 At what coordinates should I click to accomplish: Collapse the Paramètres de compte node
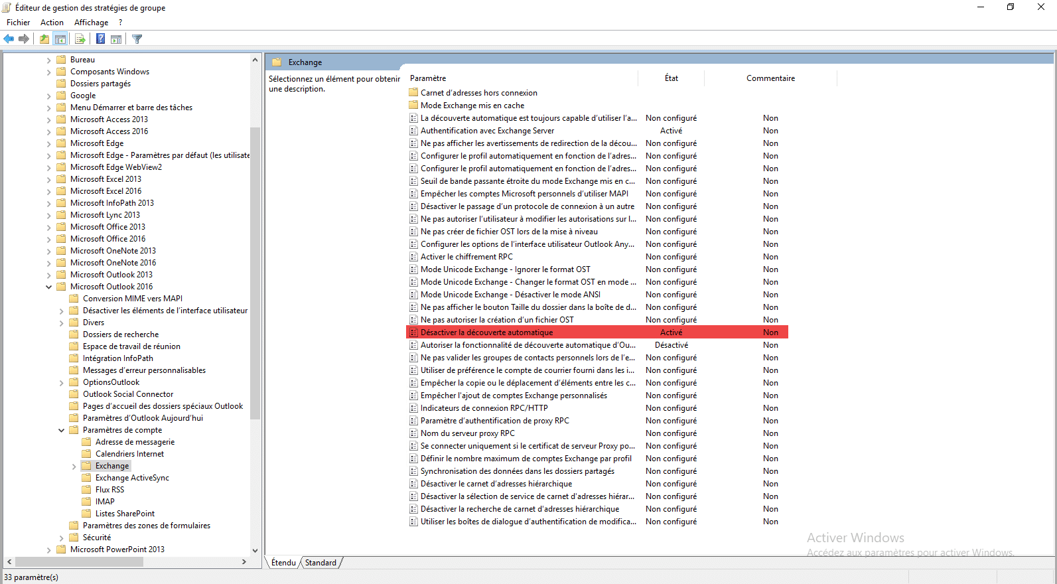coord(61,430)
